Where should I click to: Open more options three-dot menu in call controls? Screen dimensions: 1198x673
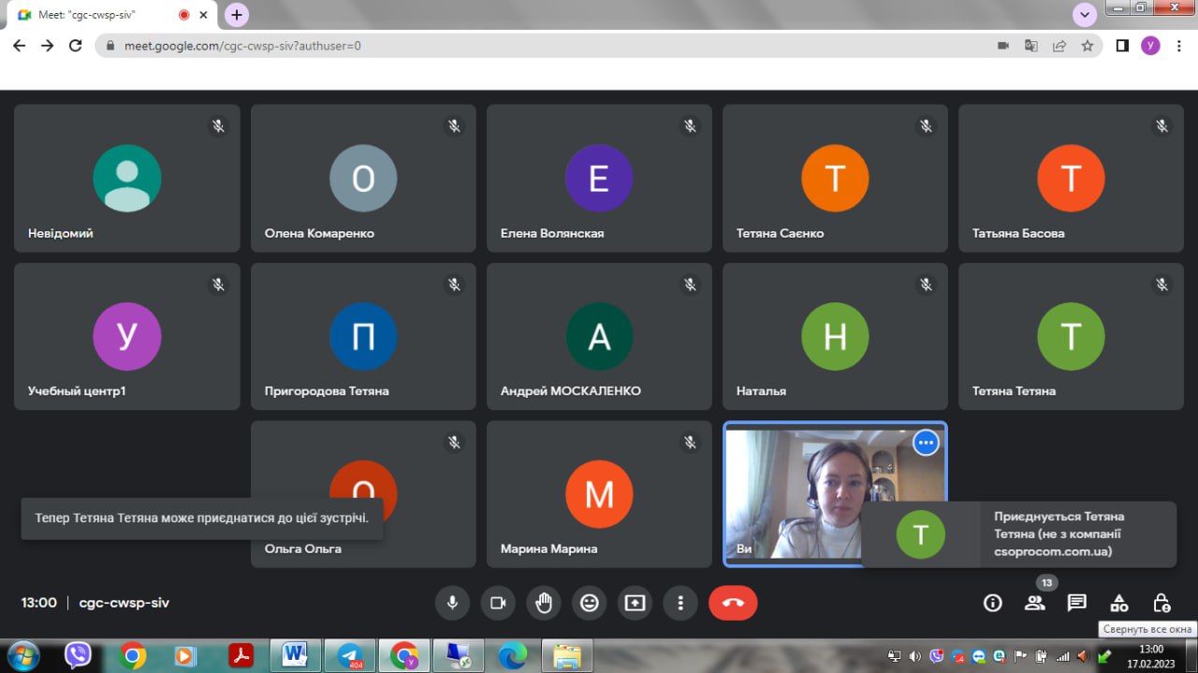681,603
